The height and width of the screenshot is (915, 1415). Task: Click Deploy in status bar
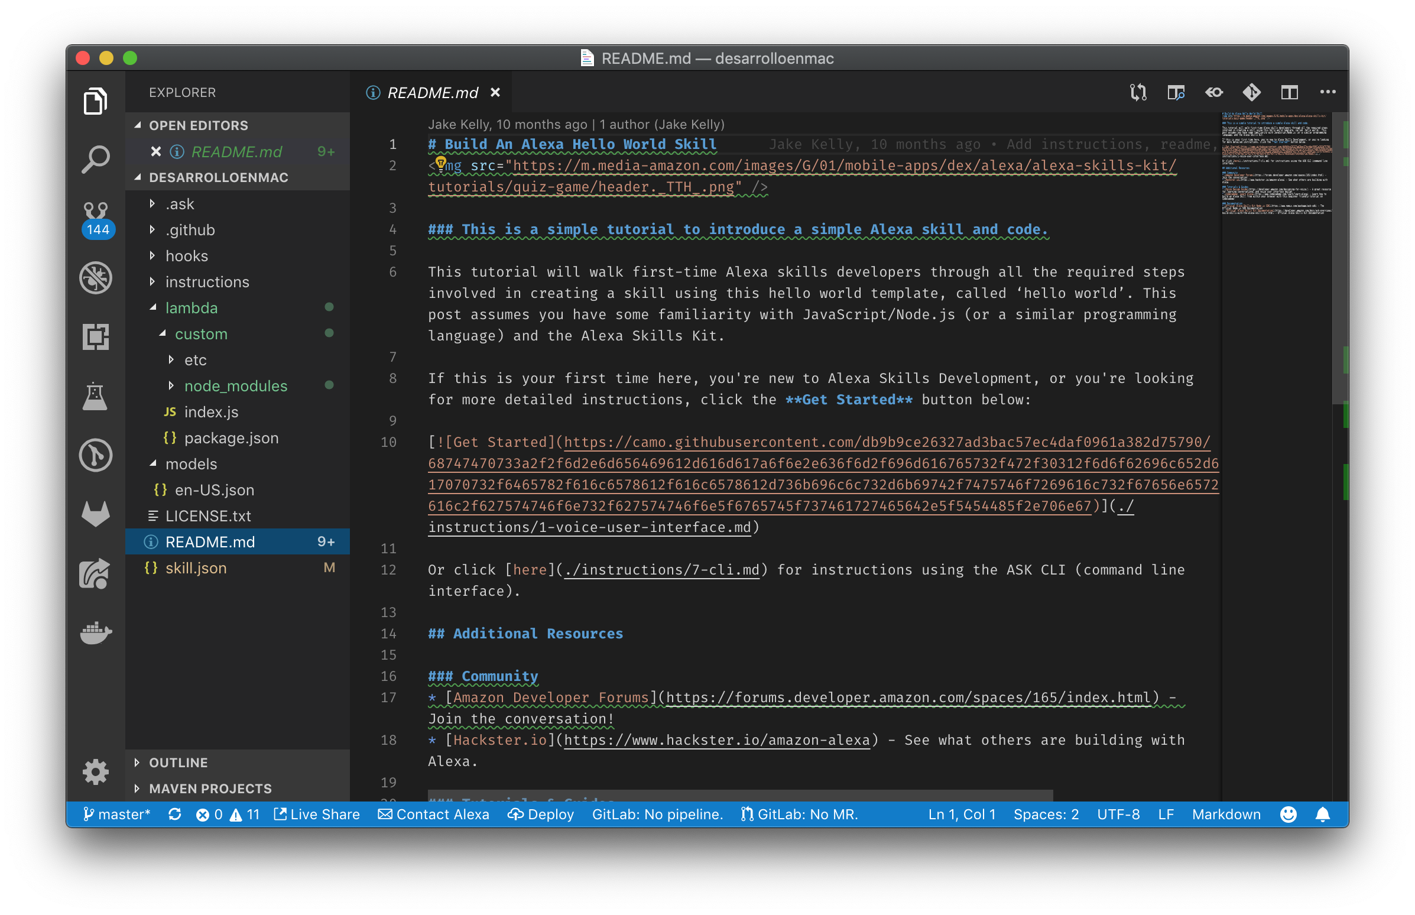point(541,814)
